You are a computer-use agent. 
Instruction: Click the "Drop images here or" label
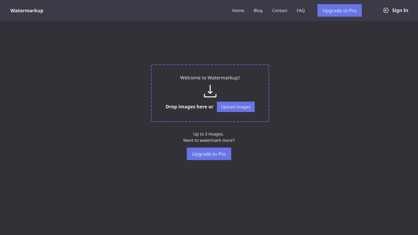(189, 107)
